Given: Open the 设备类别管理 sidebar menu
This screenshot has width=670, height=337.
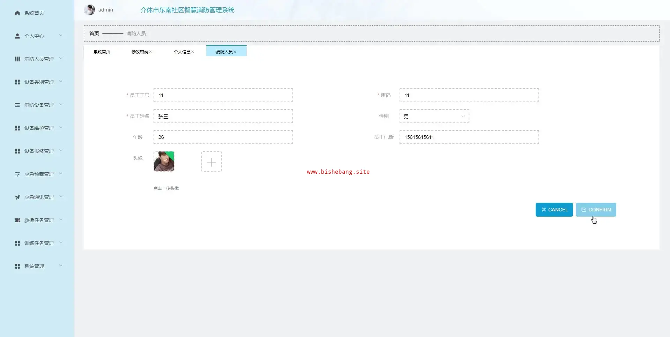Looking at the screenshot, I should coord(39,82).
